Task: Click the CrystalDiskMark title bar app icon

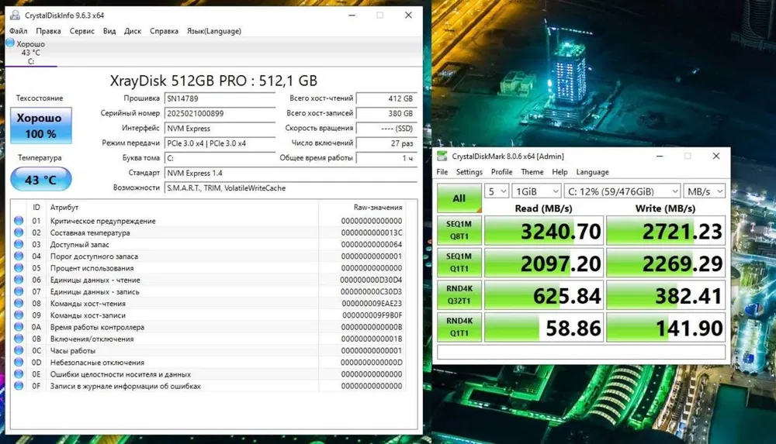Action: coord(442,157)
